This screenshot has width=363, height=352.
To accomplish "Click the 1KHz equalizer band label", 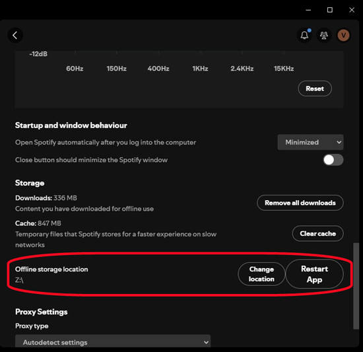I will click(x=200, y=69).
